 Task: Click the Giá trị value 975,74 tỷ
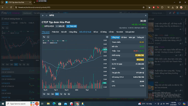point(140,60)
